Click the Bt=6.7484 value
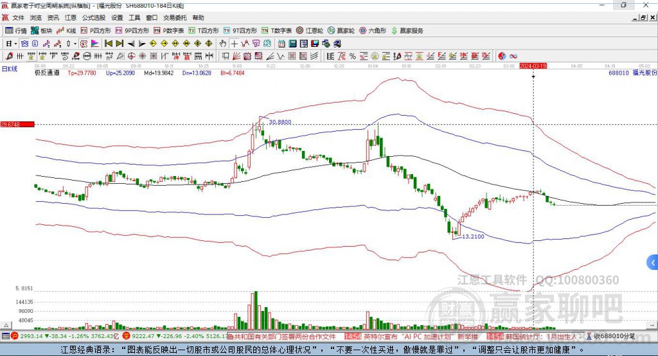Image resolution: width=658 pixels, height=356 pixels. click(x=233, y=73)
